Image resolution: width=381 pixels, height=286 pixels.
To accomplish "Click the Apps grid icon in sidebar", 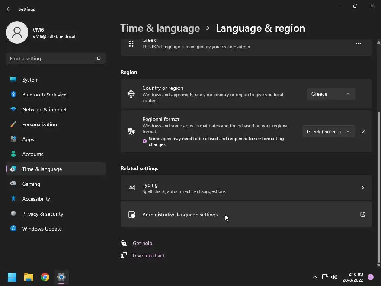I will coord(13,139).
